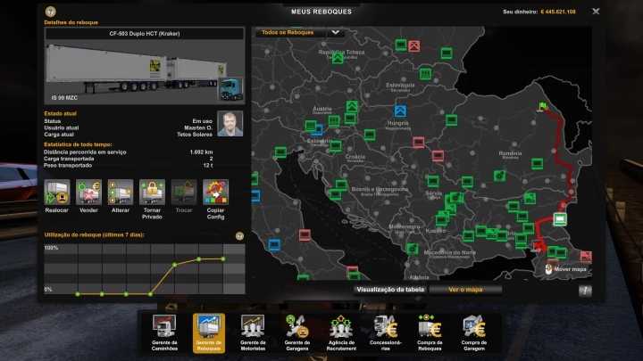
Task: Click the greyed Trocar icon
Action: (184, 192)
